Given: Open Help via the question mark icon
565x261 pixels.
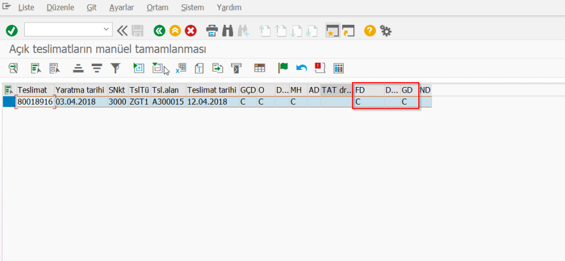Looking at the screenshot, I should [x=370, y=31].
